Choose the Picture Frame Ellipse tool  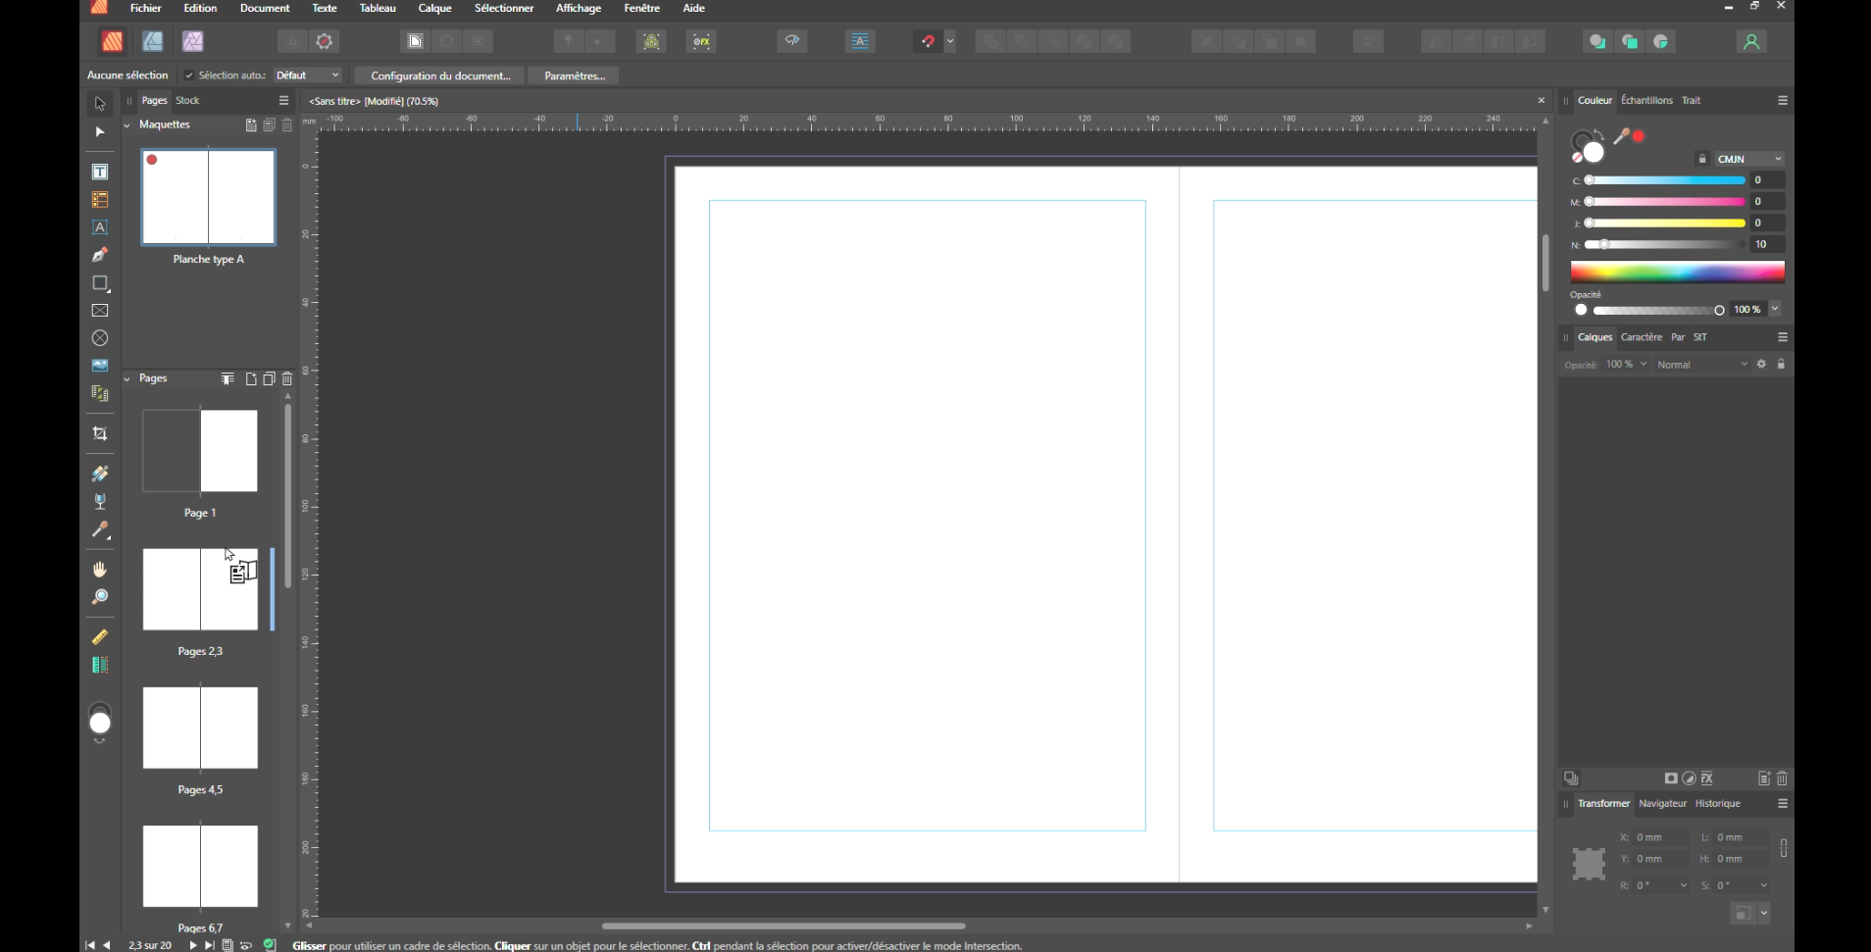click(100, 338)
